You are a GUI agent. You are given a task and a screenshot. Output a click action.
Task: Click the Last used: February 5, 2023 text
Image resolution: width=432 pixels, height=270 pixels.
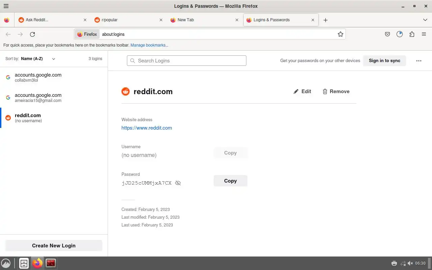[x=147, y=225]
